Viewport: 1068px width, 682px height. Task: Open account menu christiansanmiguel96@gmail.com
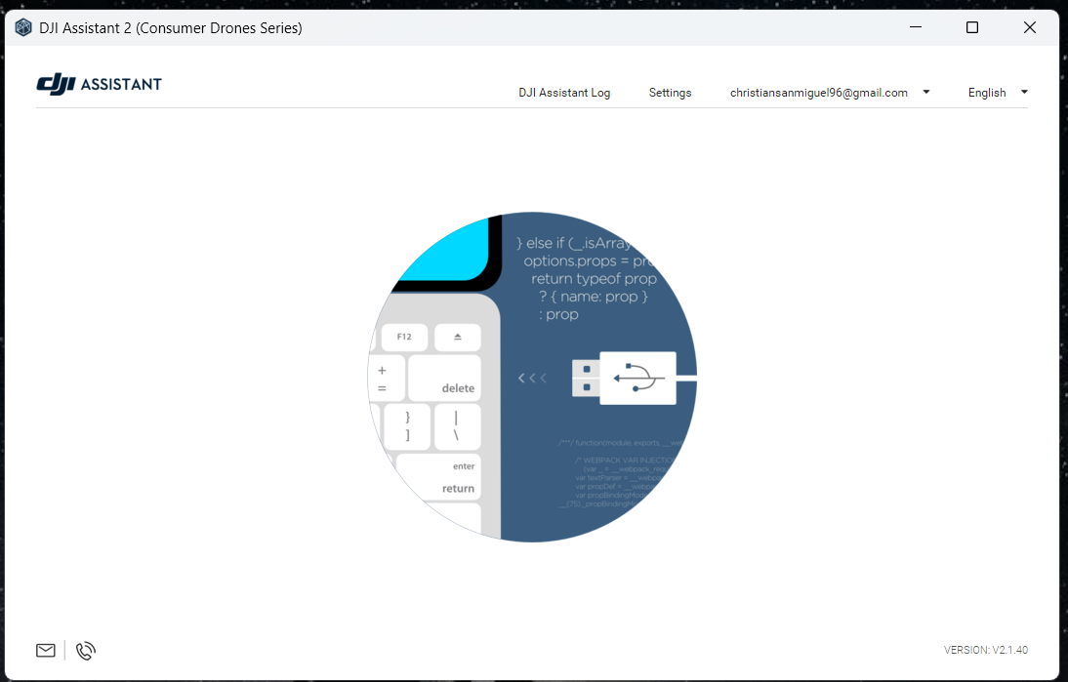click(819, 93)
